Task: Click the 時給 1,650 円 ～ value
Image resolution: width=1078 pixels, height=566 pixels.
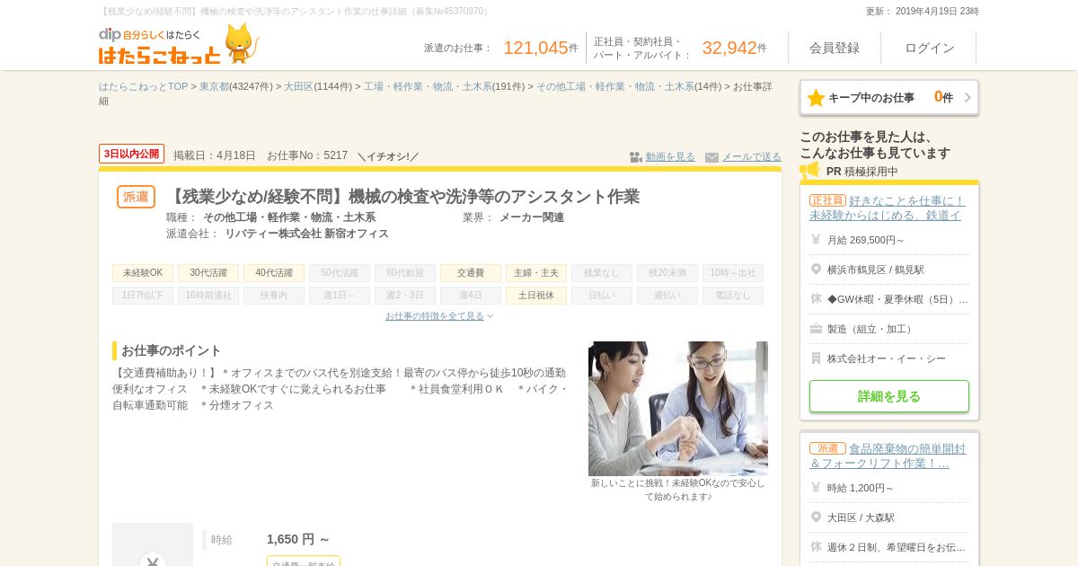Action: tap(298, 539)
